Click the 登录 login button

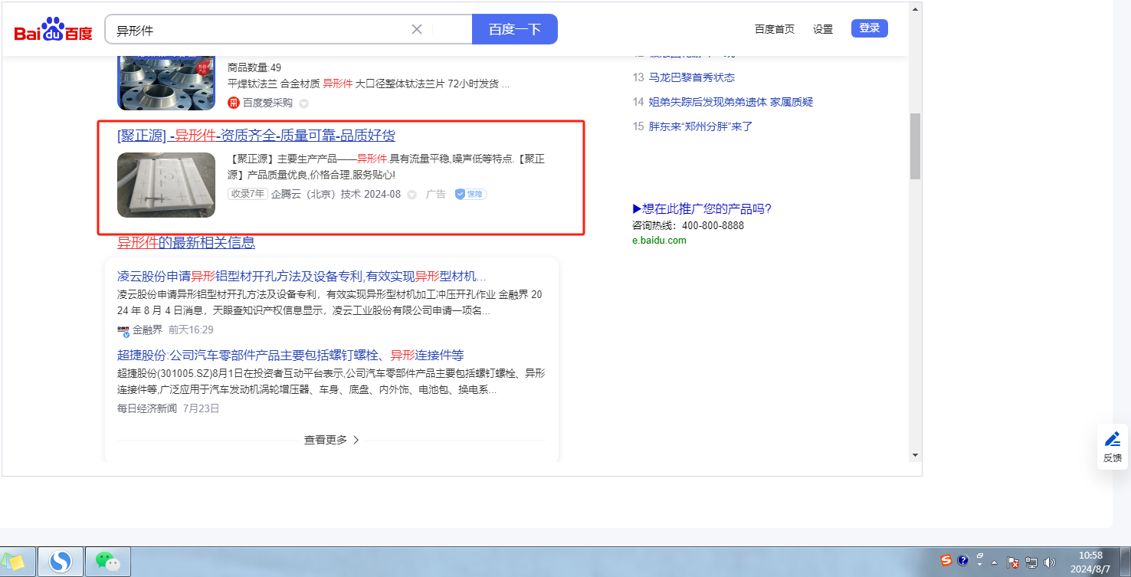(869, 28)
